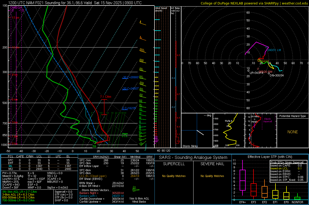The width and height of the screenshot is (309, 205).
Task: Click the 'Prob EF2+ Given Supercell' legend title
Action: pos(287,162)
